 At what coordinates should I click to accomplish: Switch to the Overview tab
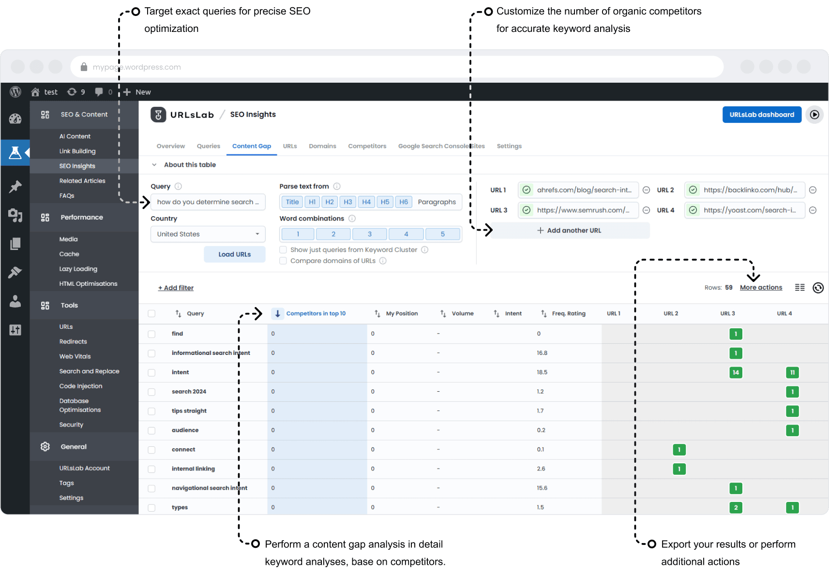[171, 146]
